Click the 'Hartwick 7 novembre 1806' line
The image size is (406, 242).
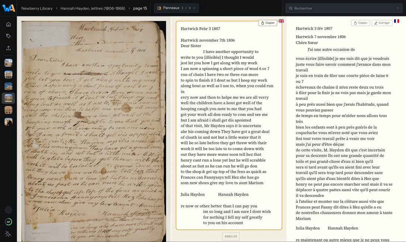(321, 37)
